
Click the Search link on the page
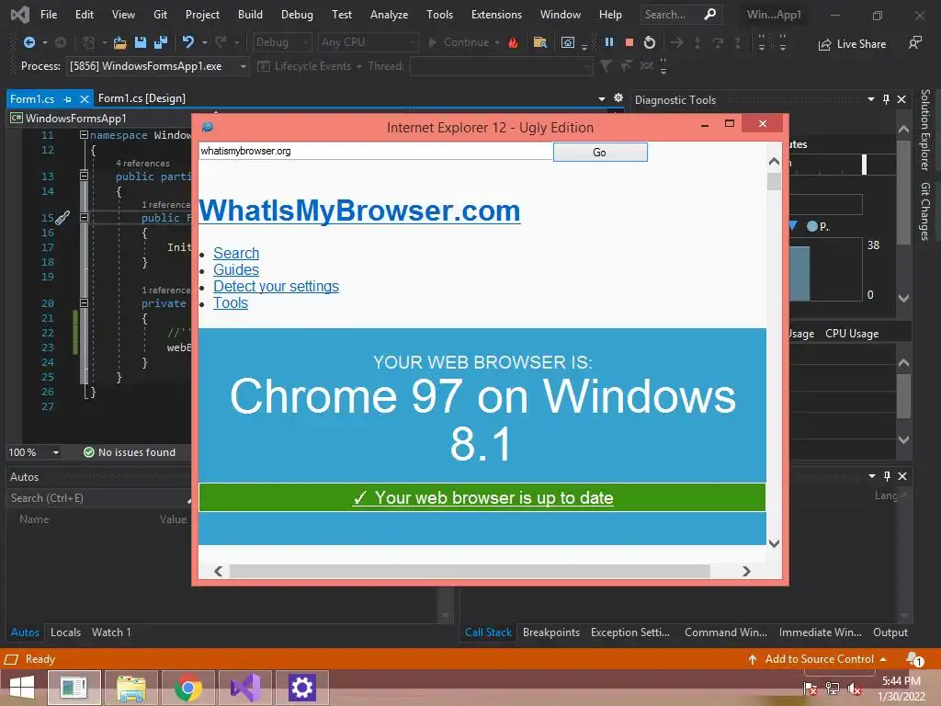(236, 254)
